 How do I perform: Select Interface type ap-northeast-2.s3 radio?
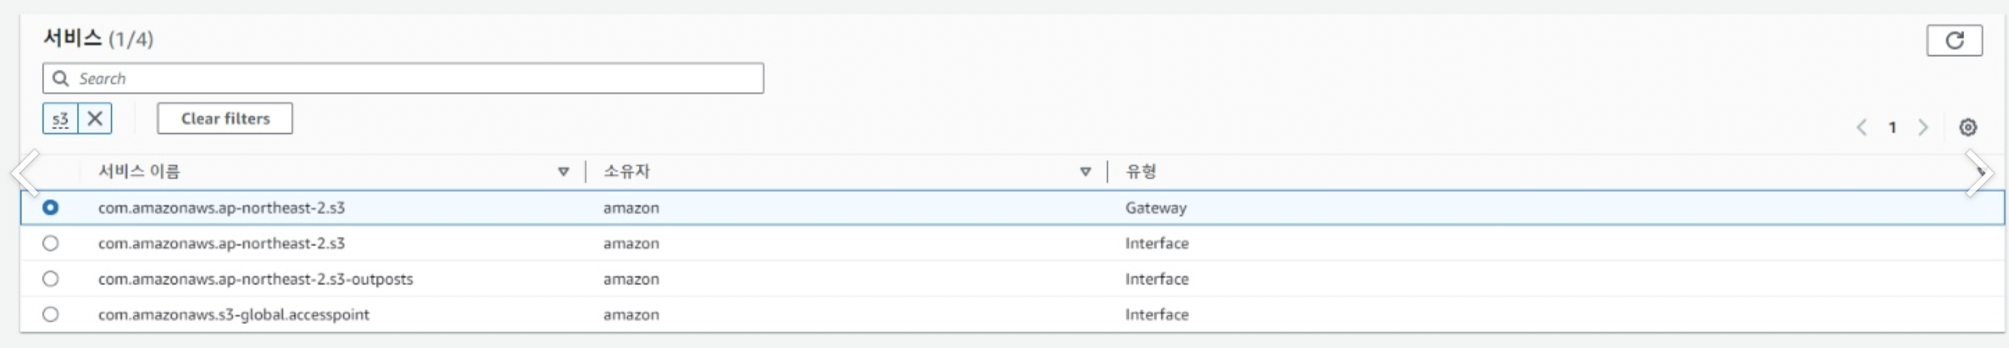[x=51, y=243]
